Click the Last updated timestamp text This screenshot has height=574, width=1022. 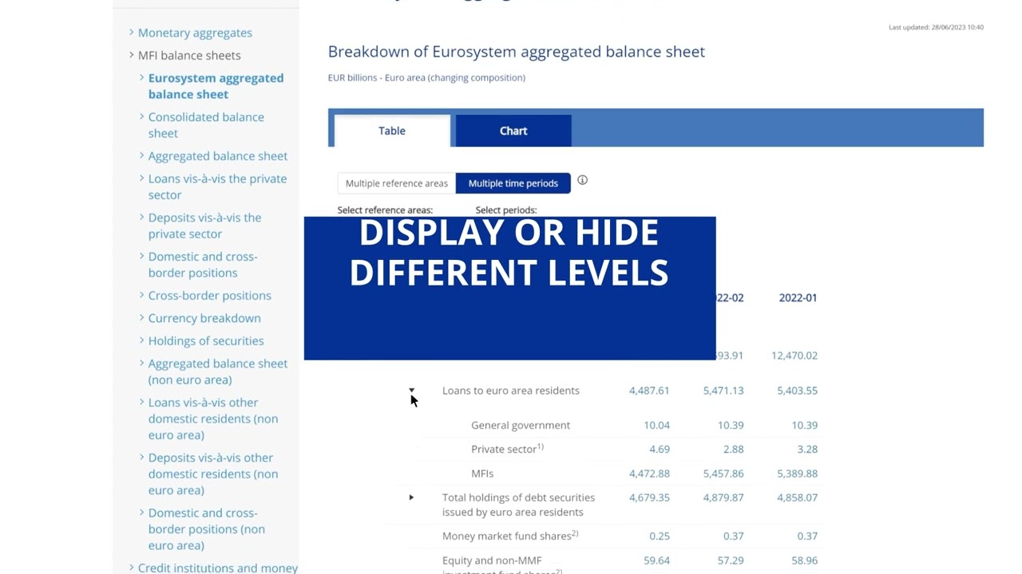click(936, 27)
